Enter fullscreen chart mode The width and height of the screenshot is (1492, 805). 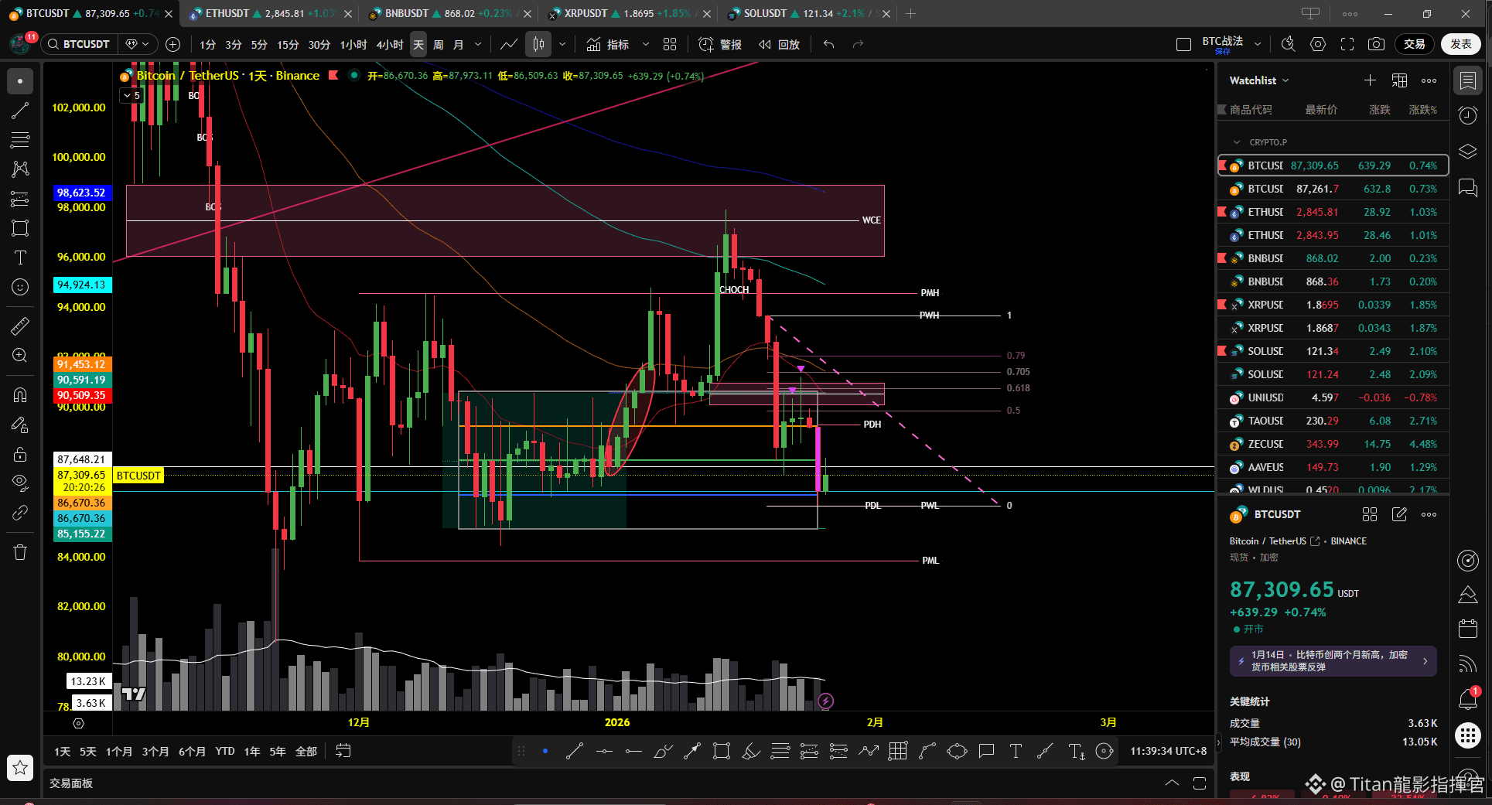(x=1347, y=45)
